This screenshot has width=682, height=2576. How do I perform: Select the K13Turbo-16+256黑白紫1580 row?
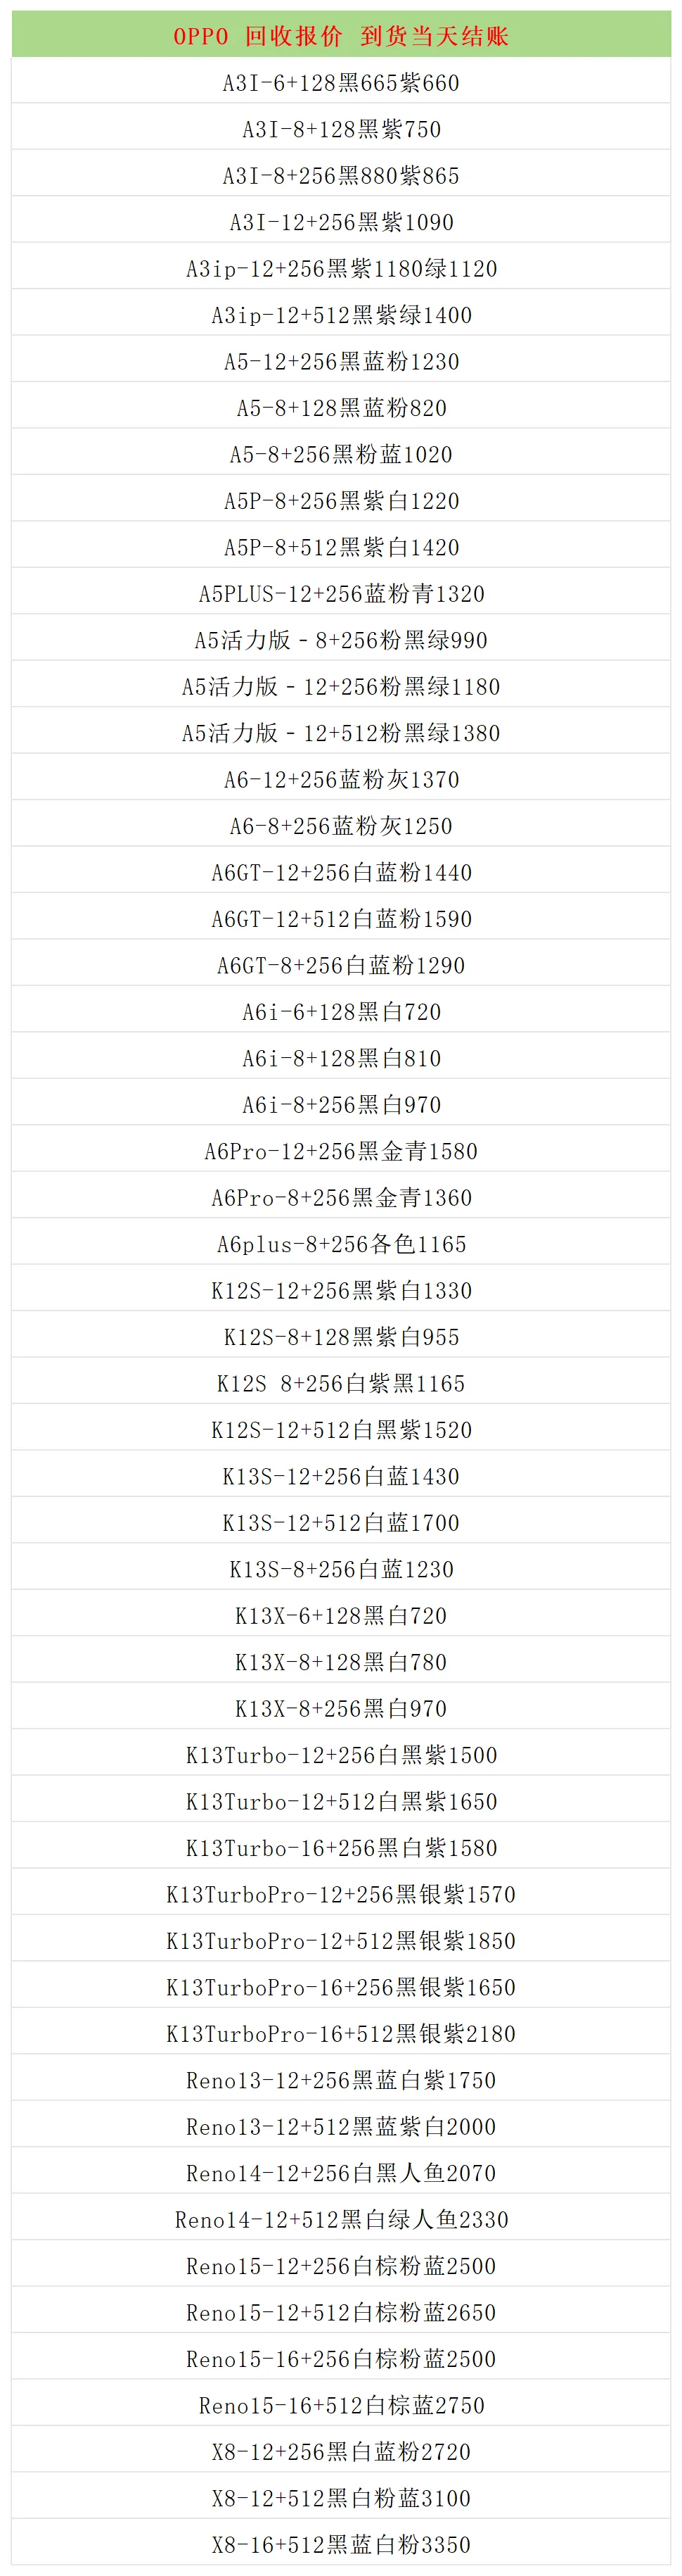pos(340,1848)
